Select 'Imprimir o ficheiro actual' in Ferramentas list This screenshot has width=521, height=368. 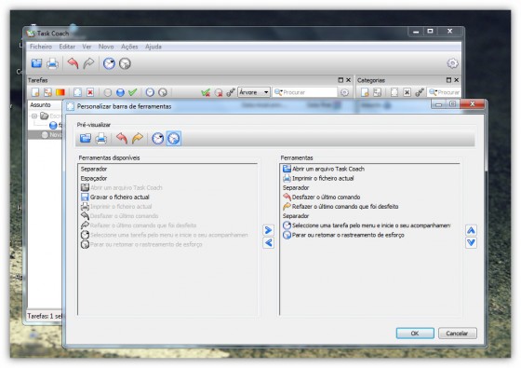[318, 178]
